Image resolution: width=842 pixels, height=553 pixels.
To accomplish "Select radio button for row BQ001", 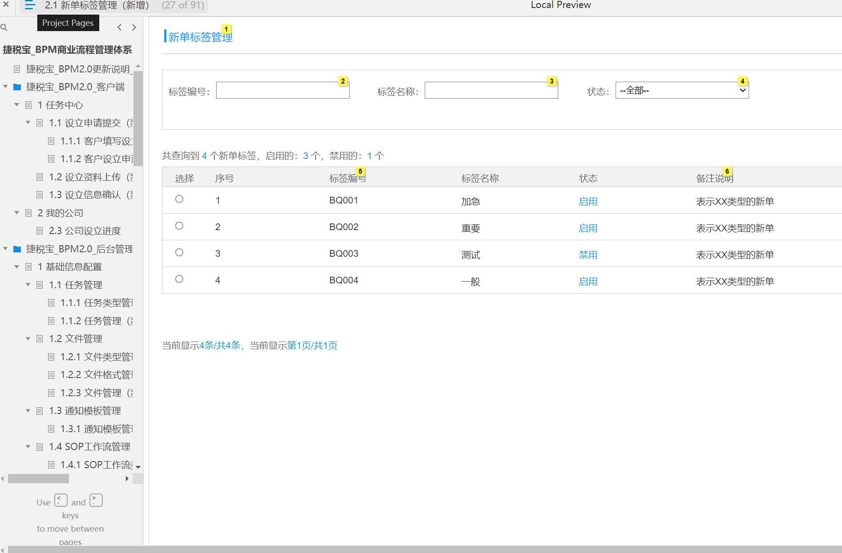I will pos(179,199).
